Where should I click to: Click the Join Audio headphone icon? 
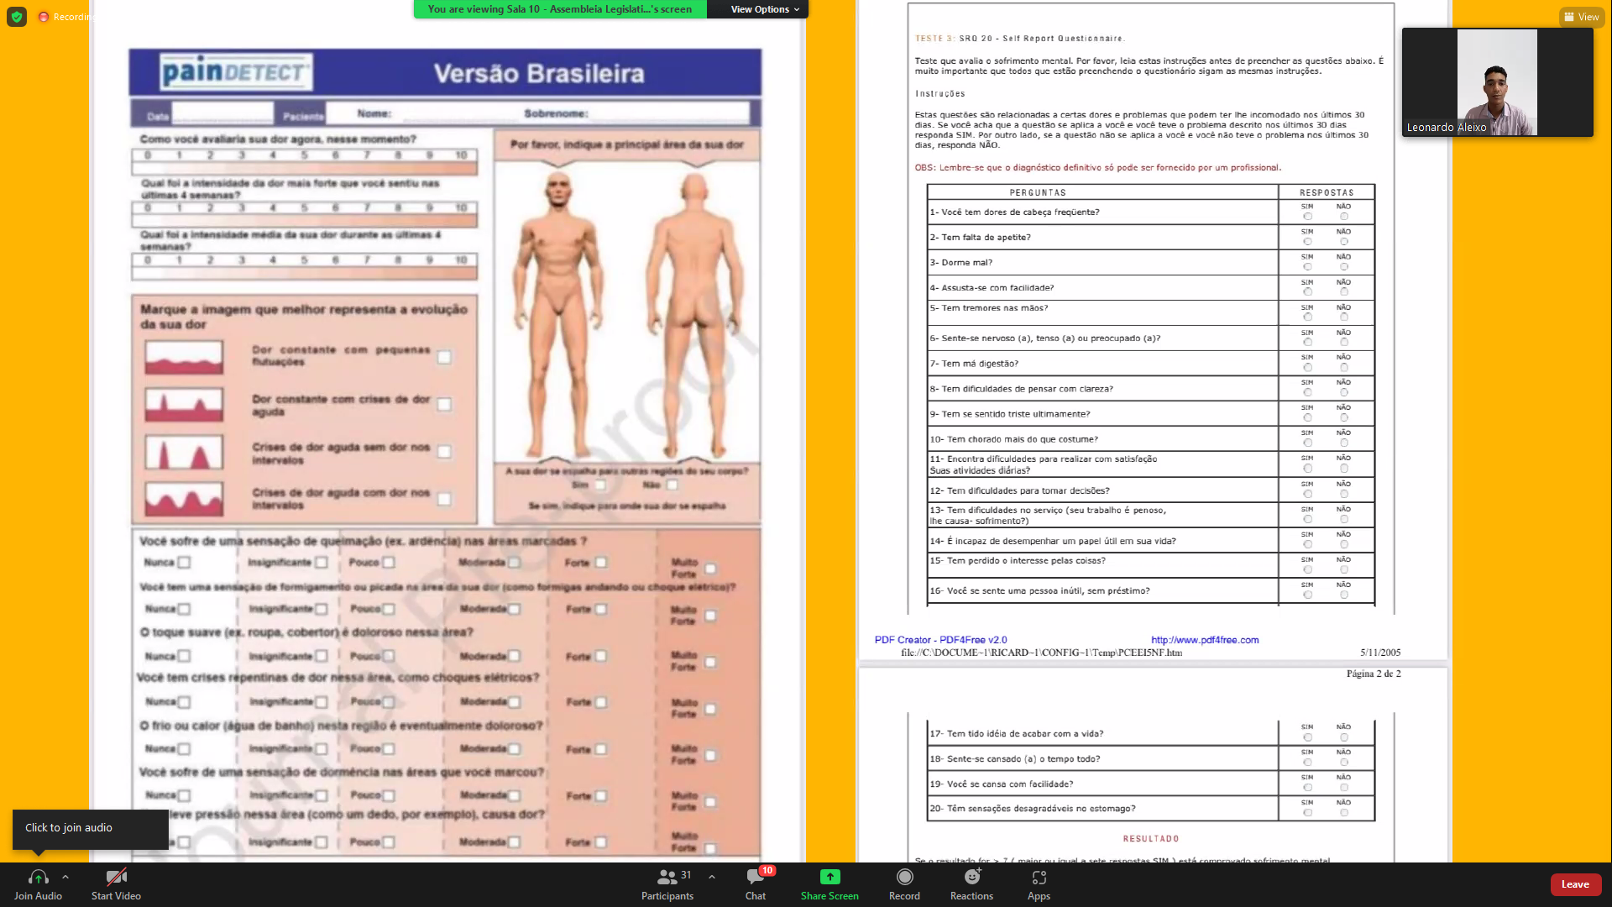(x=38, y=878)
